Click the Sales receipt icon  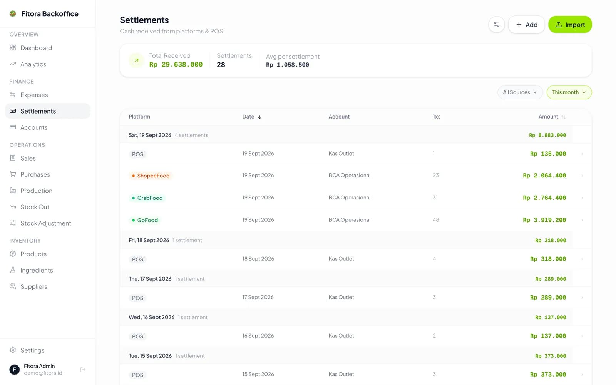pos(13,158)
